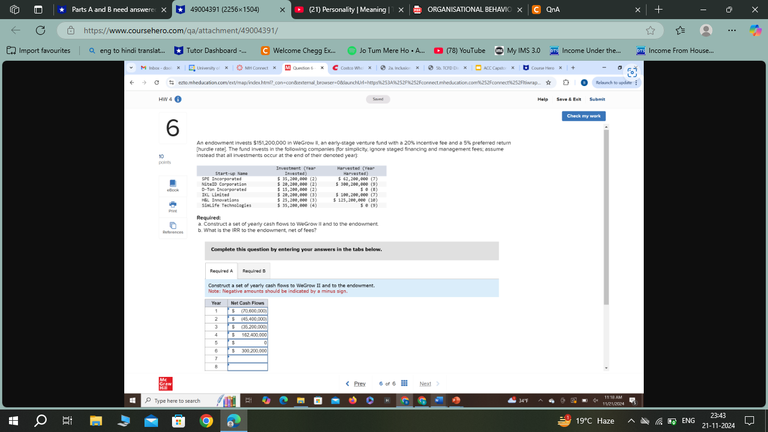Click the Year 5 net cash flow cell
This screenshot has height=432, width=768.
tap(247, 342)
